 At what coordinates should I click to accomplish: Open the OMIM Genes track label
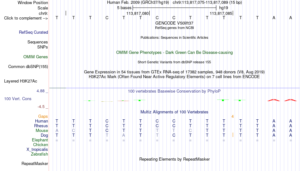click(36, 57)
